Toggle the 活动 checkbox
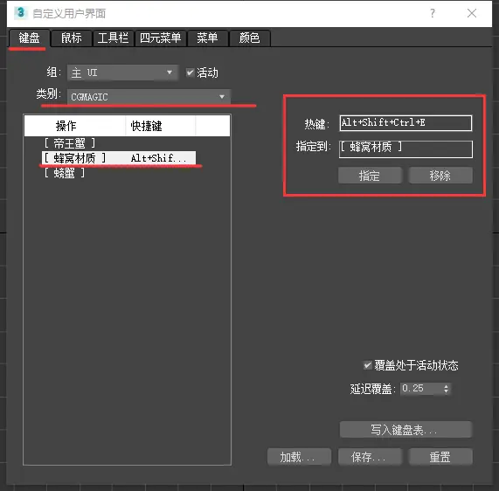 [190, 73]
